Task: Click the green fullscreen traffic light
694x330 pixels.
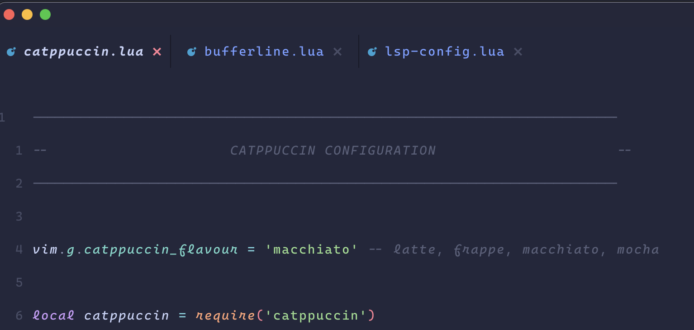Action: (x=45, y=14)
